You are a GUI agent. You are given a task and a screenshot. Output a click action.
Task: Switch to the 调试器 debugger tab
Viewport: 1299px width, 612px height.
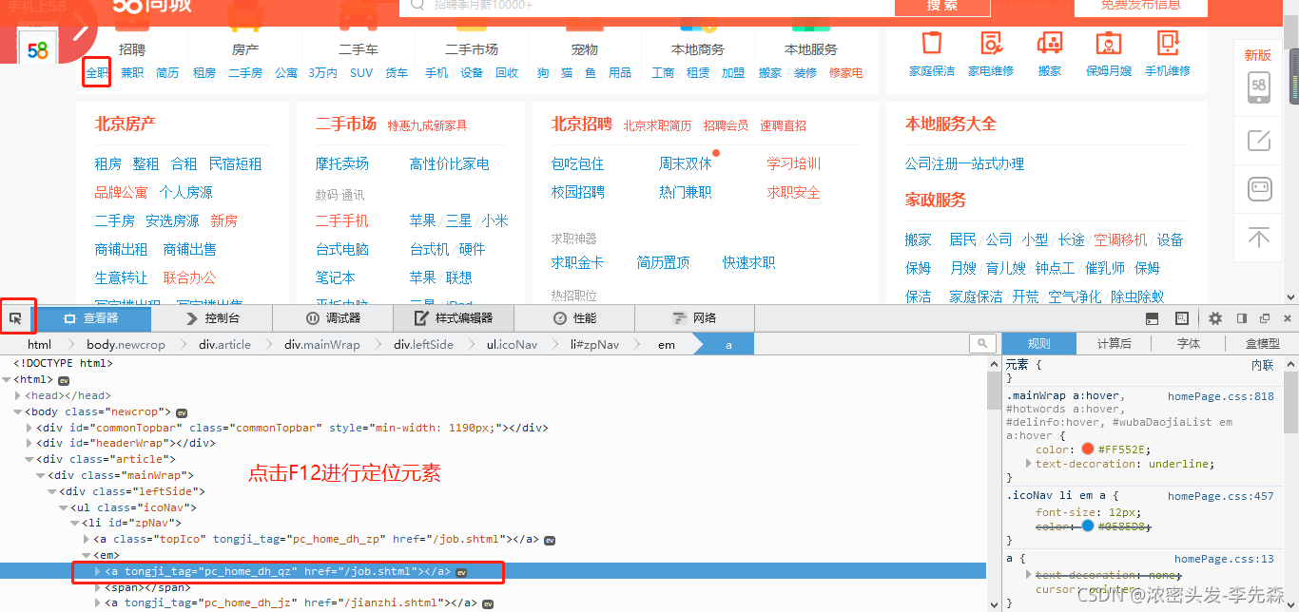coord(334,318)
